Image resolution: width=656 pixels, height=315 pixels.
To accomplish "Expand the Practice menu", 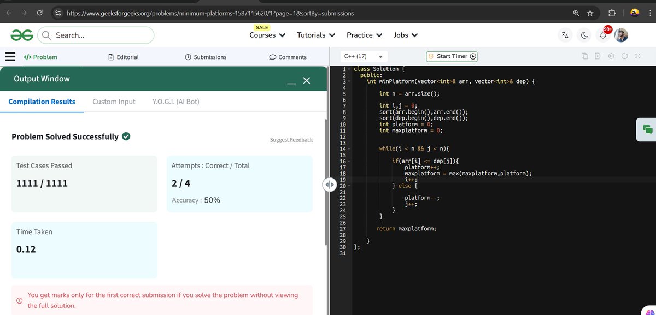I will [364, 35].
